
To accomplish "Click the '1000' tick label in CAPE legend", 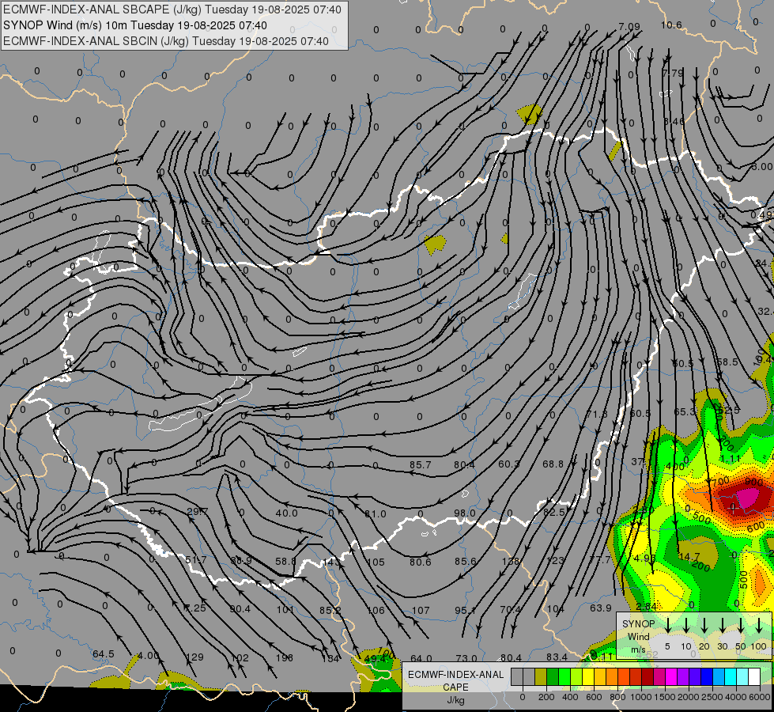I will coord(641,697).
